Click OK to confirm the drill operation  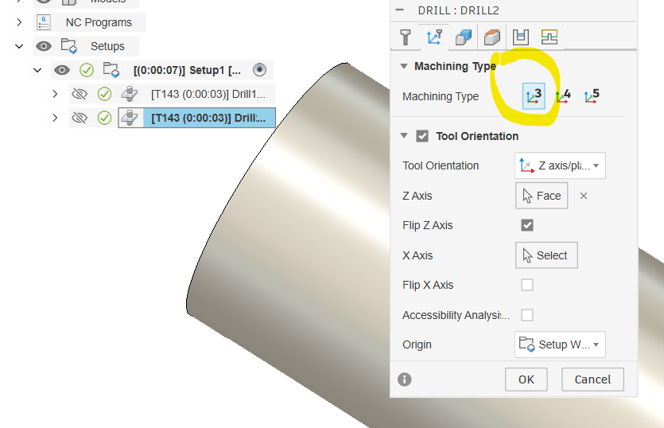pos(526,379)
